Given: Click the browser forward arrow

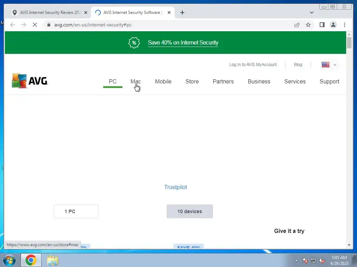Looking at the screenshot, I should click(x=24, y=25).
